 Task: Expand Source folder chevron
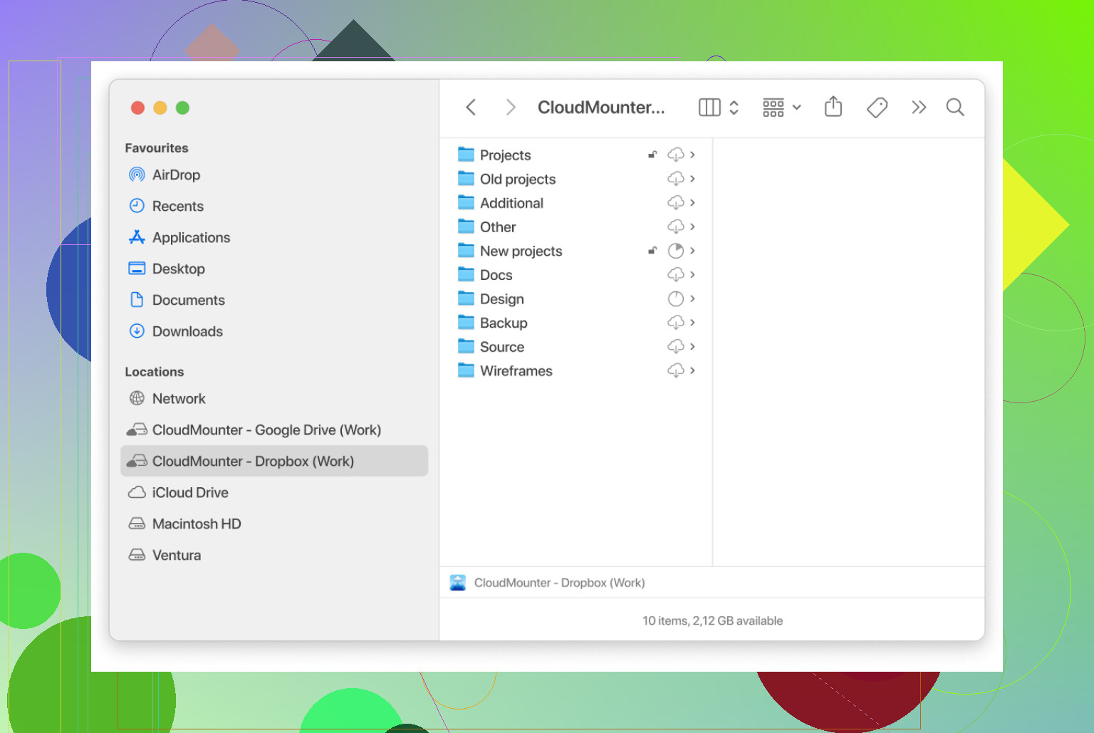[692, 347]
